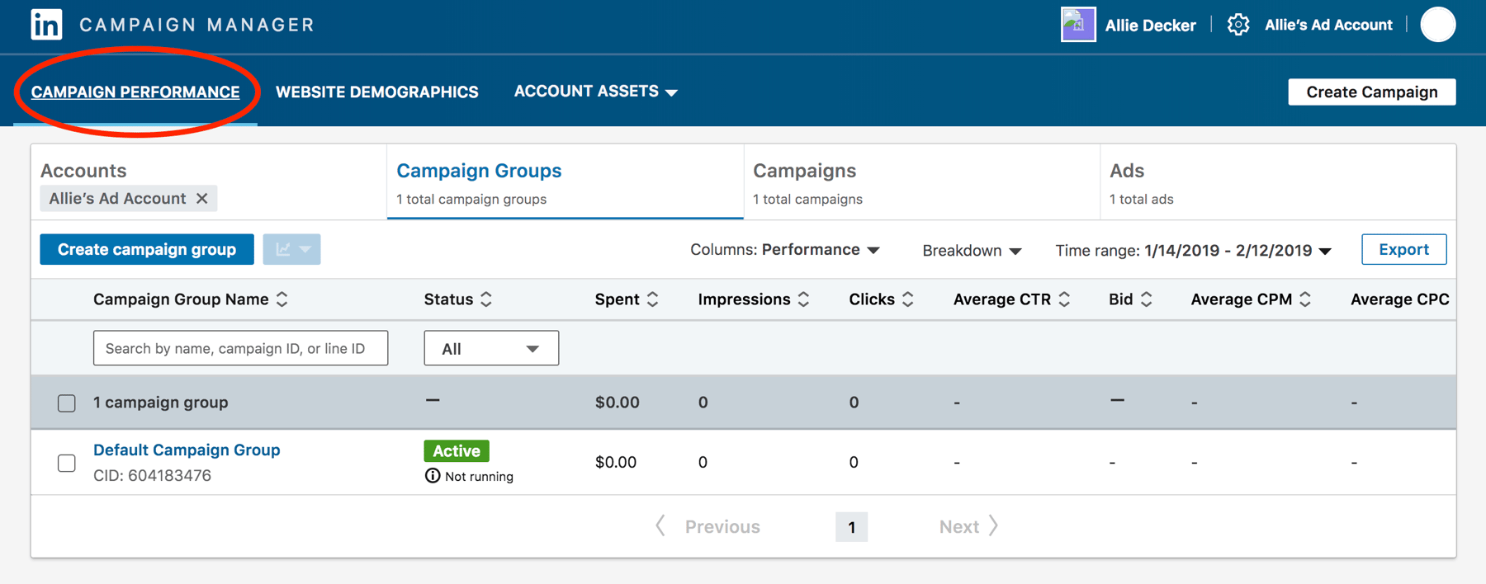This screenshot has height=584, width=1486.
Task: Click the CID: 604183476 text
Action: coord(152,476)
